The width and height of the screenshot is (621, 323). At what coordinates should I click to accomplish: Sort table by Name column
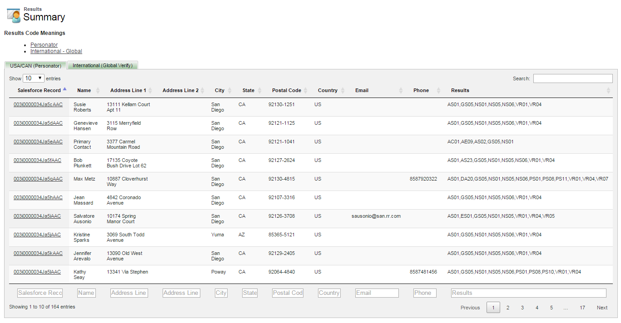pyautogui.click(x=84, y=90)
